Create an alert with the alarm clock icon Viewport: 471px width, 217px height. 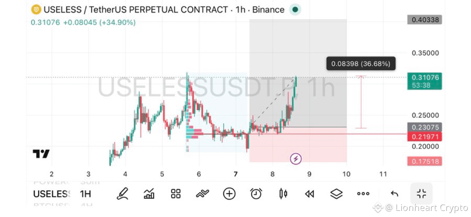click(256, 194)
